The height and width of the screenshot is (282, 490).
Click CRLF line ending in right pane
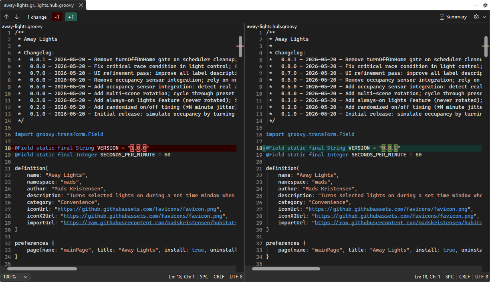[x=465, y=277]
